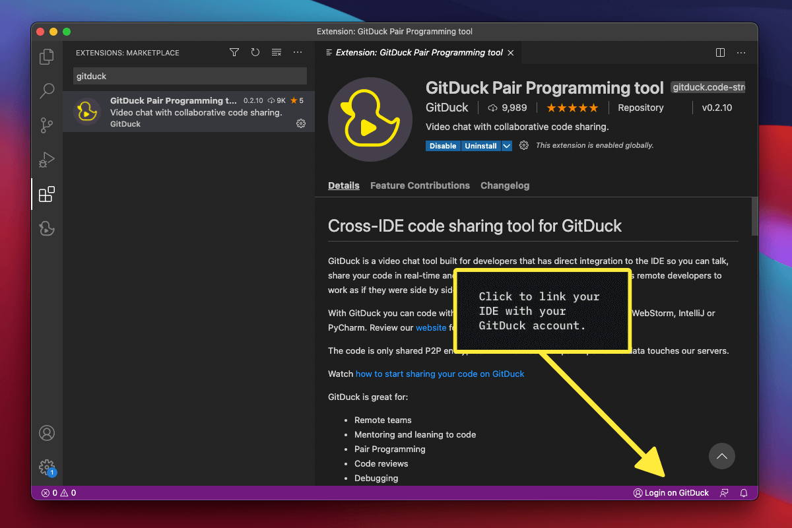Select the Extensions view icon
The height and width of the screenshot is (528, 792).
click(47, 194)
